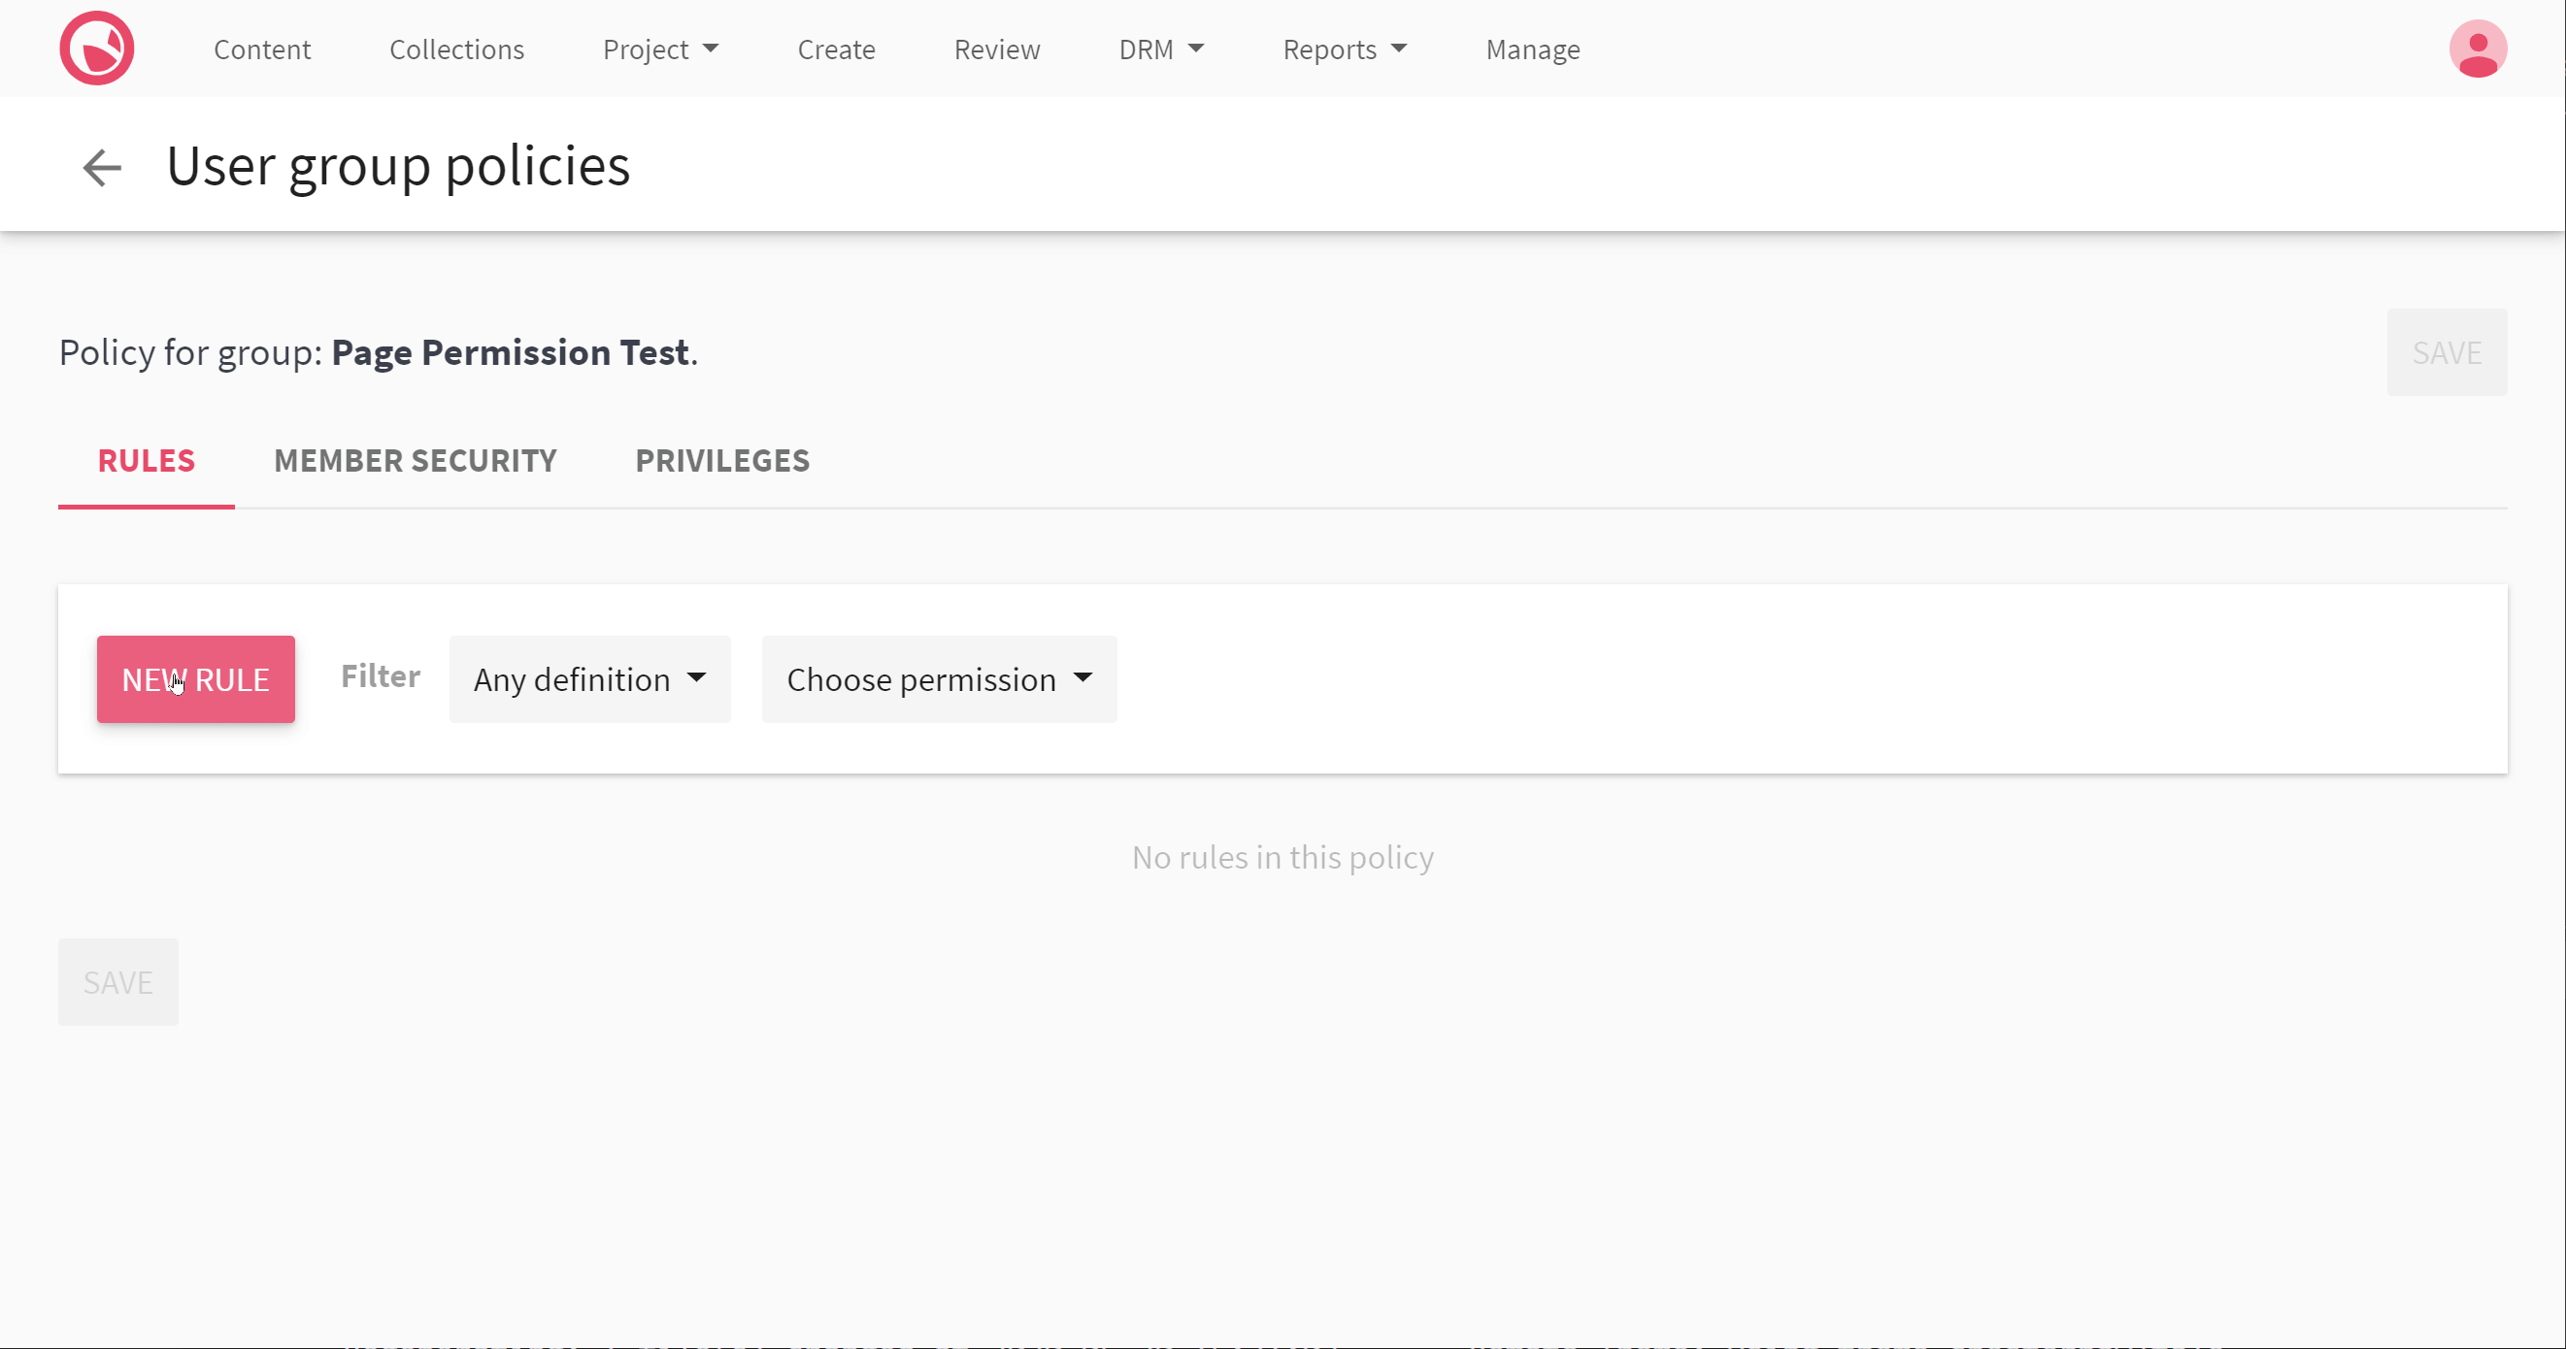Click the Manage menu item
Viewport: 2566px width, 1349px height.
1532,49
